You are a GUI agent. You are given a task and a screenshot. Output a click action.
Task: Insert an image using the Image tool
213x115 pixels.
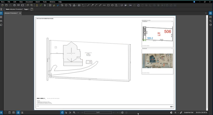point(79,5)
